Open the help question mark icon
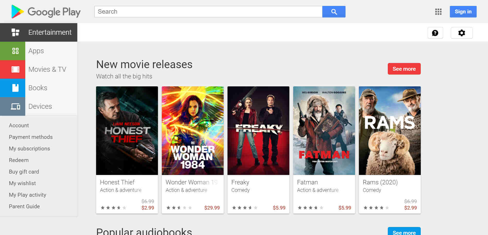The image size is (488, 235). (435, 33)
